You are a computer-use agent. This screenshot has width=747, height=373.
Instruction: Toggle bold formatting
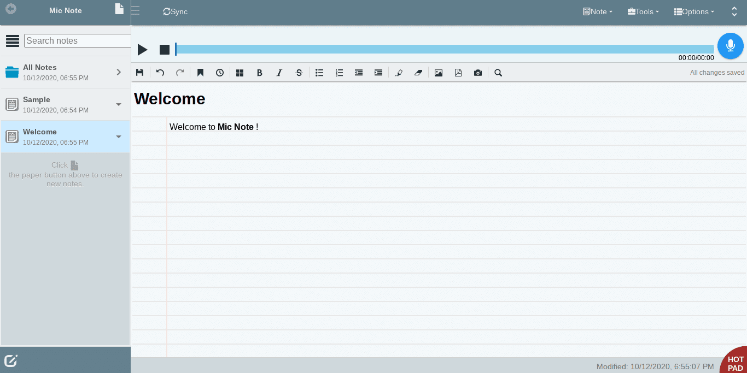pos(260,73)
